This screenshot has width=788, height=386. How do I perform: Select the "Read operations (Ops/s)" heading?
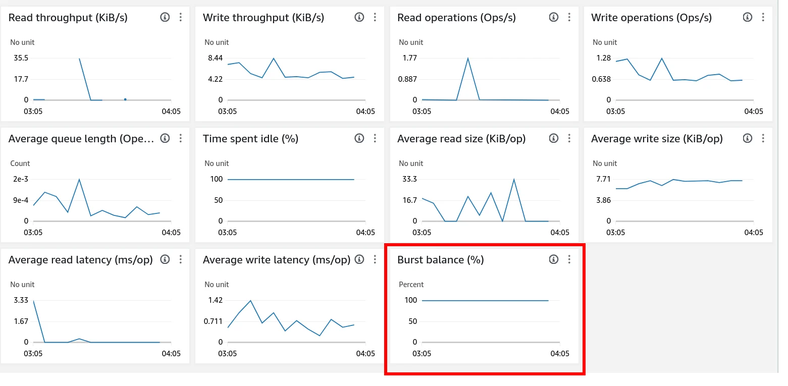pos(457,18)
